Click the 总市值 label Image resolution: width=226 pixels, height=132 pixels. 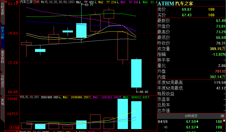coord(163,111)
